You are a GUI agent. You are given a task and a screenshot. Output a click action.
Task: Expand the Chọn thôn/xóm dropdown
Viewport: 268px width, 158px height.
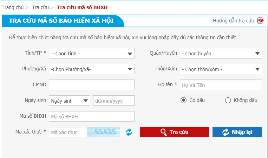[x=221, y=69]
